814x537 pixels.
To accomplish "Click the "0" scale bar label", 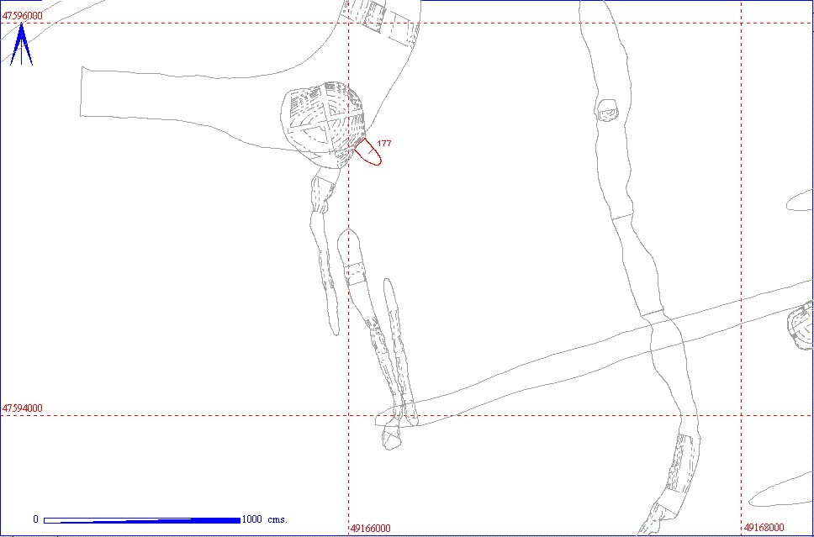I will [x=36, y=519].
